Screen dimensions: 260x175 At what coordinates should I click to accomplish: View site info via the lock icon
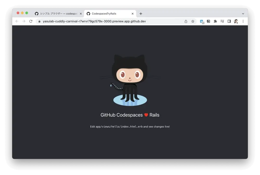(x=40, y=21)
